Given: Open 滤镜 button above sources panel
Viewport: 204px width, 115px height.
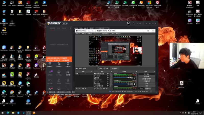Looking at the screenshot, I should (x=106, y=68).
